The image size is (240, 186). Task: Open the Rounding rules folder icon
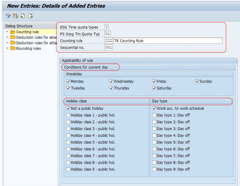13,48
